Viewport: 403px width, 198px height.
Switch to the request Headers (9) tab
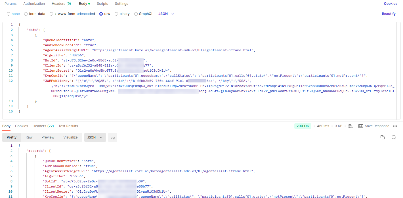point(61,4)
